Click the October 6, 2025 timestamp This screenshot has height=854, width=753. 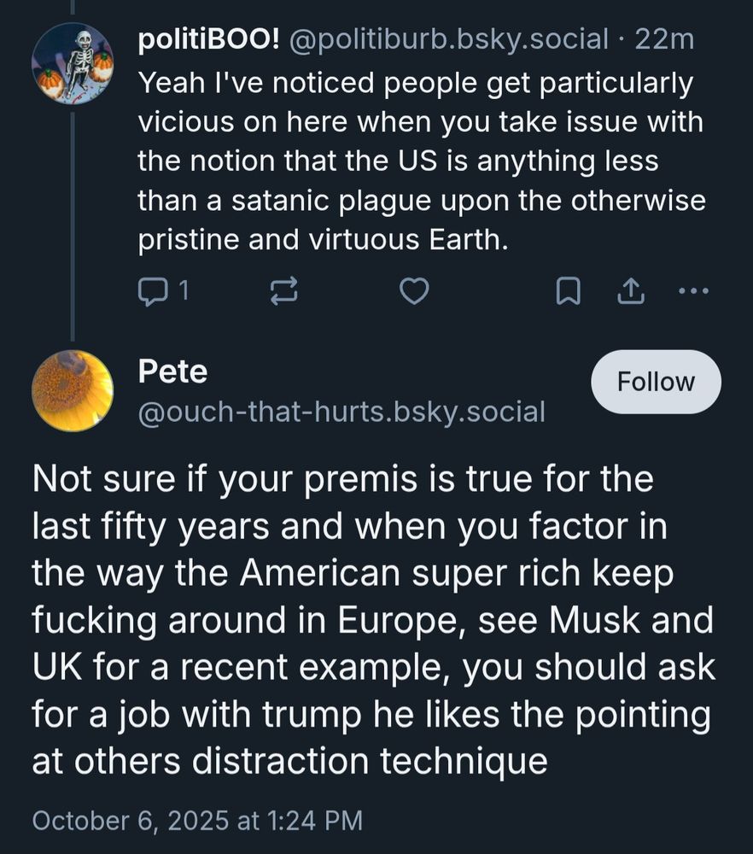197,821
